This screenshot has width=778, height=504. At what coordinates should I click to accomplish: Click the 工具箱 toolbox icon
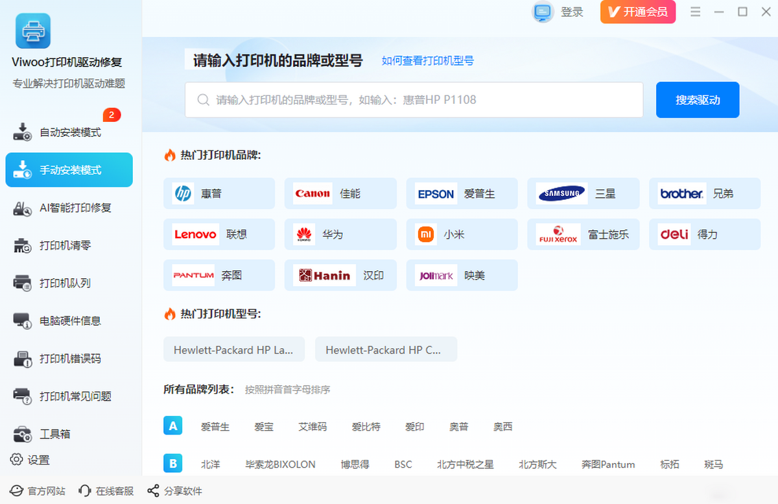point(23,434)
